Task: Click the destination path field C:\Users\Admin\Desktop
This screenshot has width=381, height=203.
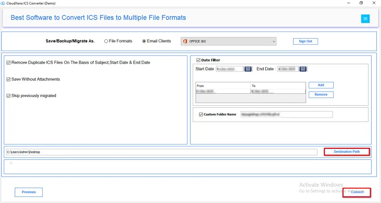Action: (x=162, y=152)
